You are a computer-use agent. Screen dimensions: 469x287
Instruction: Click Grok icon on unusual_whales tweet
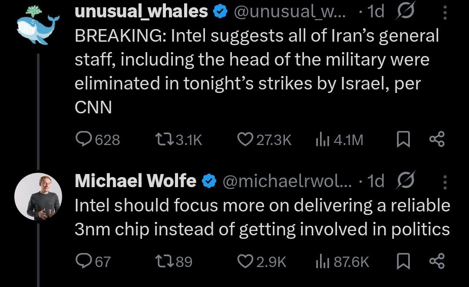click(405, 12)
